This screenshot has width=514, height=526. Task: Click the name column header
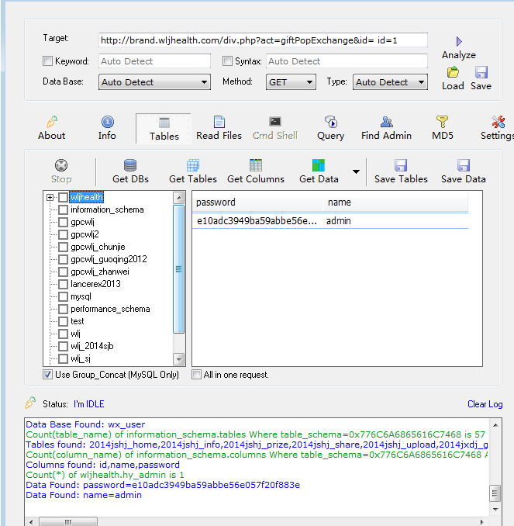(x=395, y=202)
